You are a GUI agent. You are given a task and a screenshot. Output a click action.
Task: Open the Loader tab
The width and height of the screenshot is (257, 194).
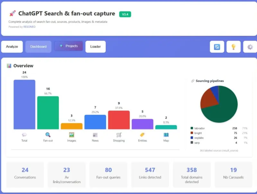coord(95,46)
